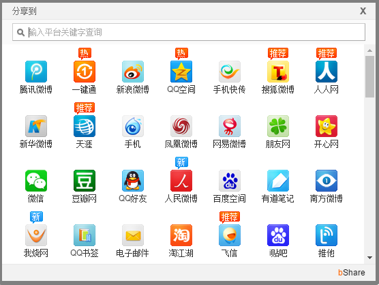The height and width of the screenshot is (285, 379).
Task: Open the 有道笔记 note icon
Action: [278, 181]
